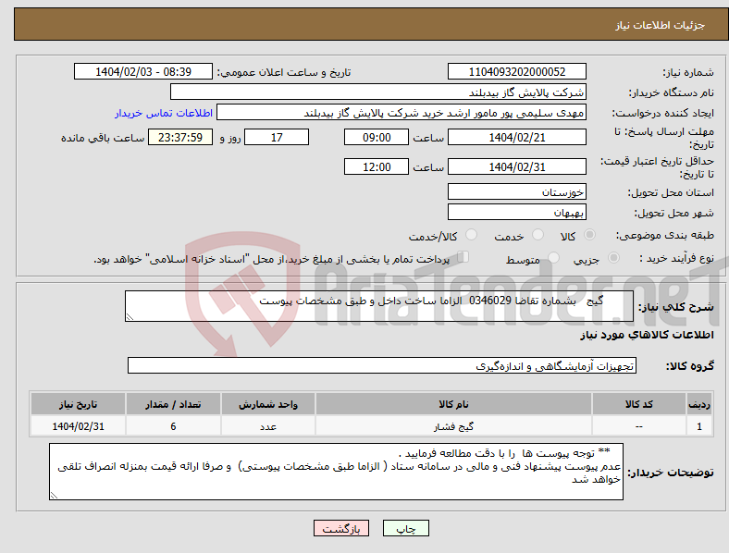Image resolution: width=729 pixels, height=553 pixels.
Task: Click the remaining time countdown 23:37:59
Action: coord(180,137)
